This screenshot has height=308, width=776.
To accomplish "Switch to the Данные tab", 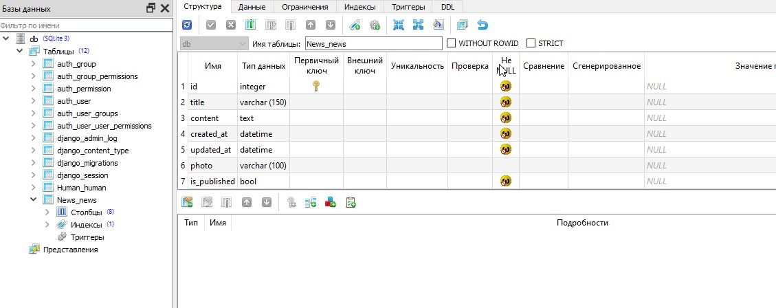I will (252, 7).
